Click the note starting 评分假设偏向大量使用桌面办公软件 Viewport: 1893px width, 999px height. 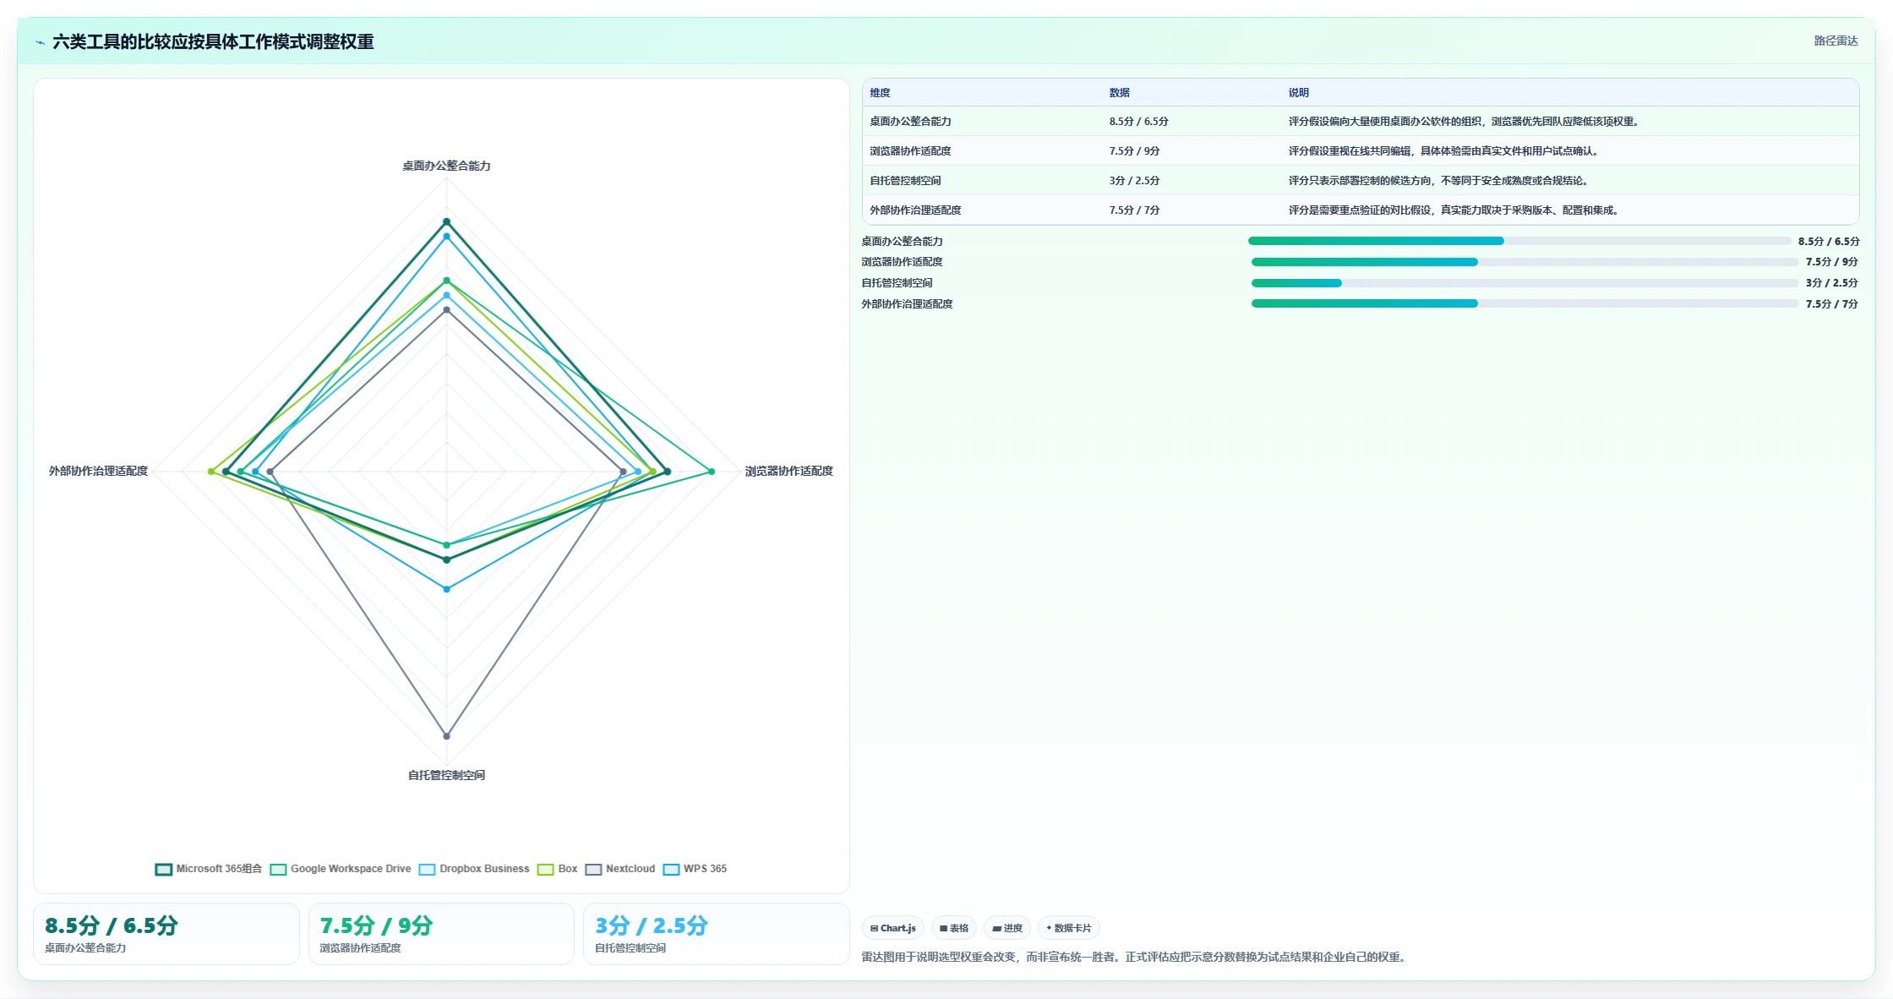click(1465, 122)
